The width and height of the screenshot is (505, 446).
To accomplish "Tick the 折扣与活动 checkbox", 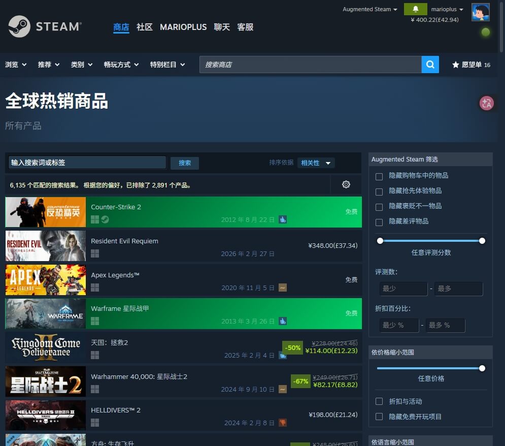I will coord(379,401).
